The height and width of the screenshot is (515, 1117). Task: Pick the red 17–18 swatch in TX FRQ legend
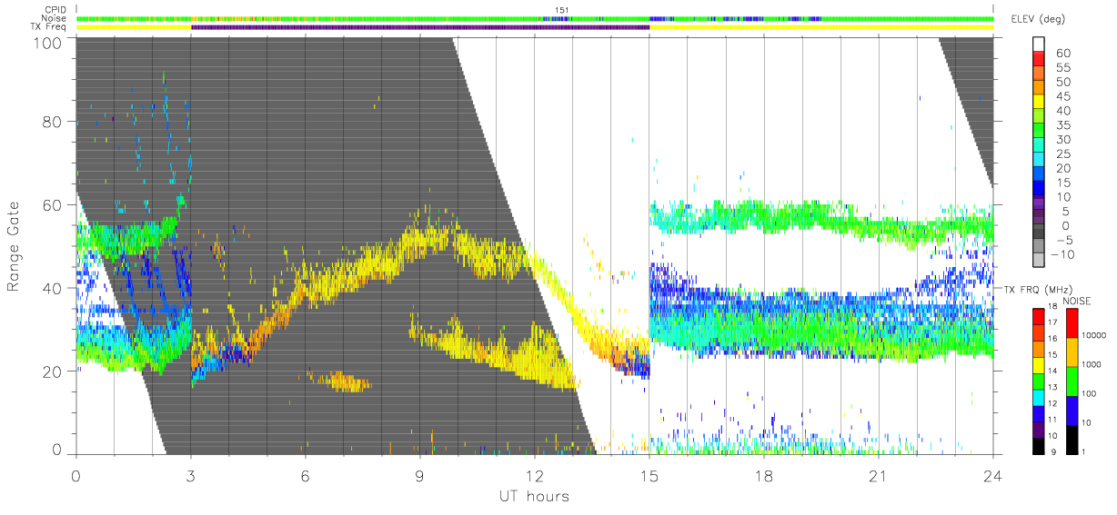[x=1041, y=316]
